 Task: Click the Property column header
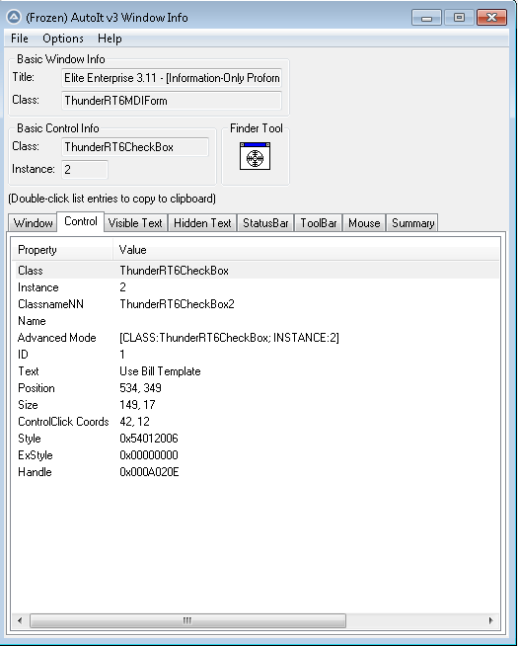point(62,250)
